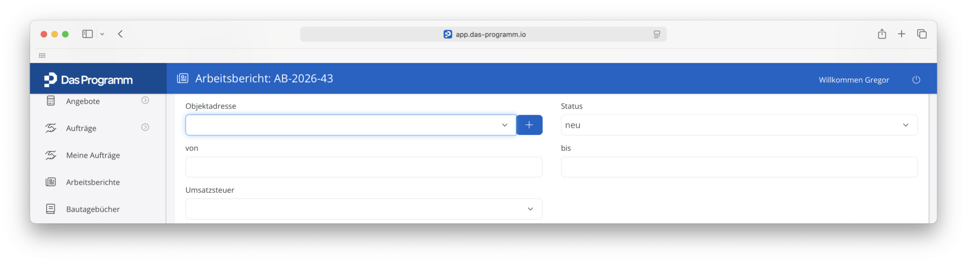Expand the Aufträge submenu arrow
Image resolution: width=967 pixels, height=263 pixels.
tap(145, 127)
